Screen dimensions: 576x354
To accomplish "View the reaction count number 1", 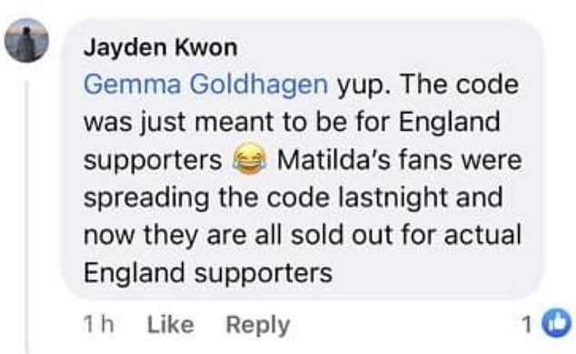I will coord(527,324).
